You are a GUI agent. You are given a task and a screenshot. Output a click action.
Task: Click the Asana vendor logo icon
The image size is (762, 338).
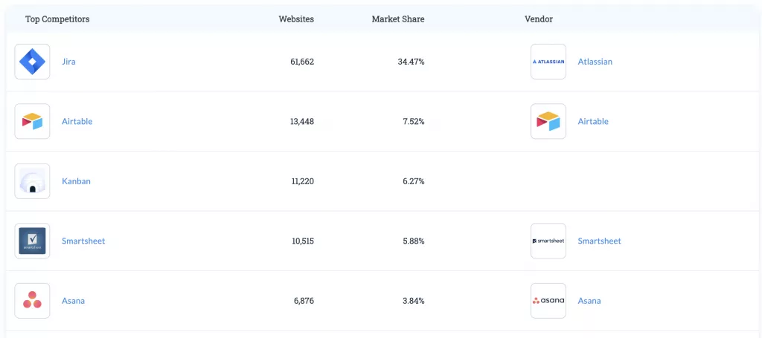pyautogui.click(x=548, y=301)
